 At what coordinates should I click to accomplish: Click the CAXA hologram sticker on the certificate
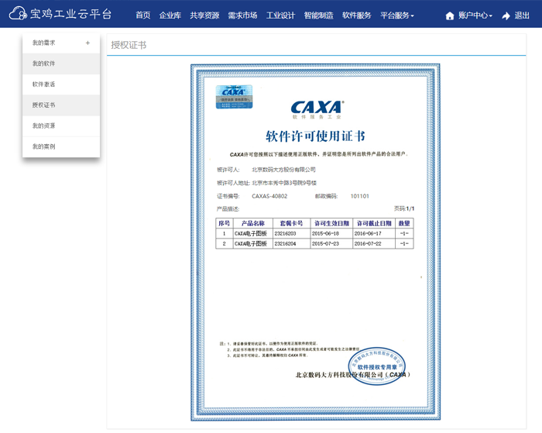[234, 97]
